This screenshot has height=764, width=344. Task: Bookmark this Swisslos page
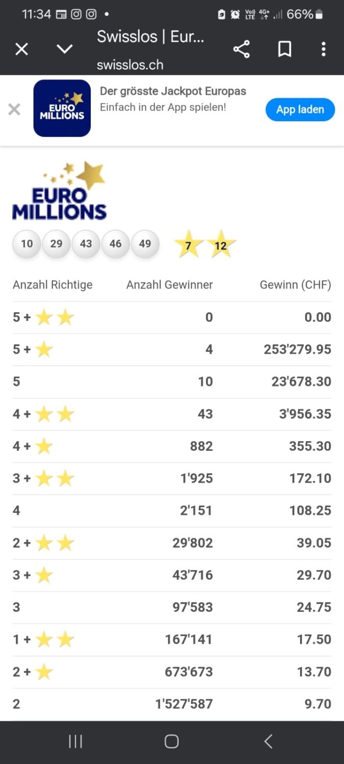[284, 49]
